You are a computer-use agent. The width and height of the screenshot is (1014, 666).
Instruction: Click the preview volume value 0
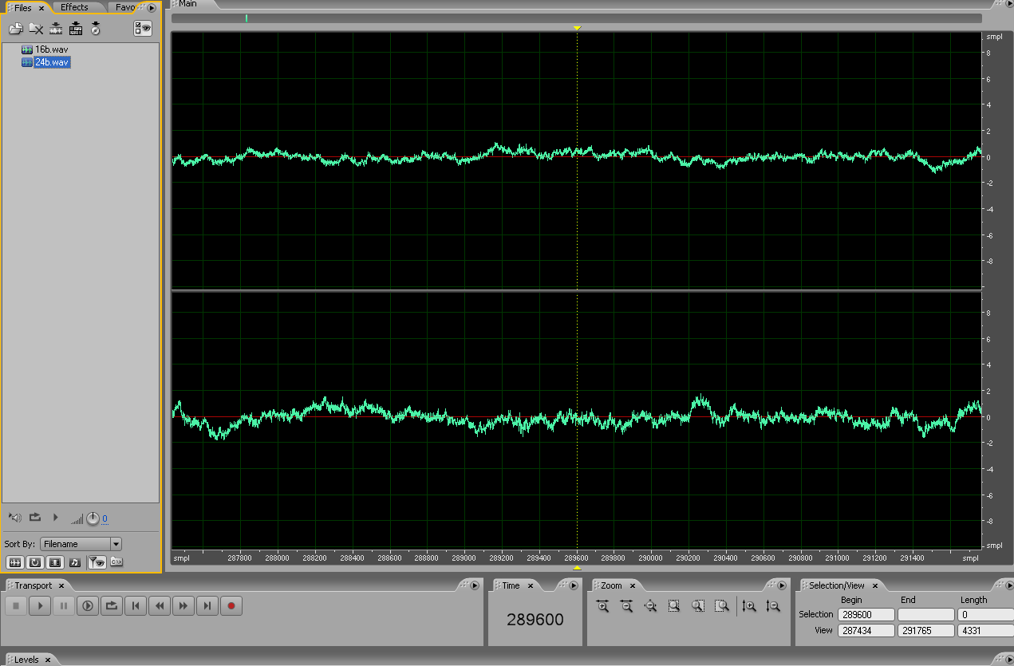click(105, 519)
